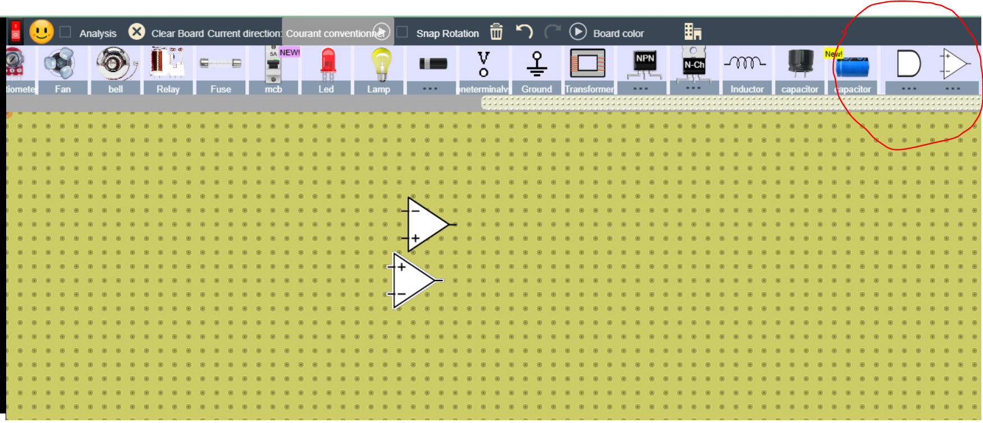Screen dimensions: 983x423
Task: Enable the Analysis checkbox
Action: (x=66, y=32)
